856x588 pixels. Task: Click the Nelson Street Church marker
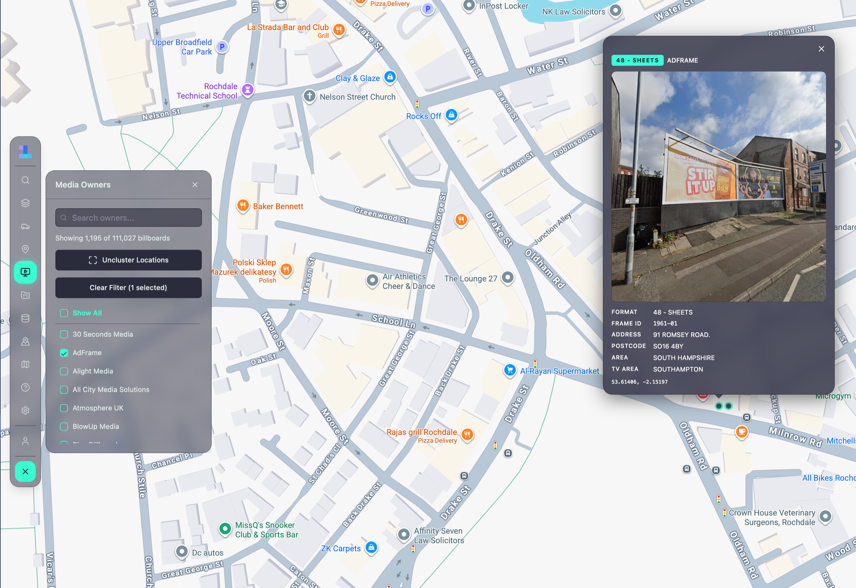[309, 96]
